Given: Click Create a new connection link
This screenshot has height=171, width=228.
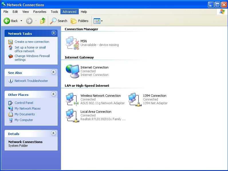Looking at the screenshot, I should (32, 42).
